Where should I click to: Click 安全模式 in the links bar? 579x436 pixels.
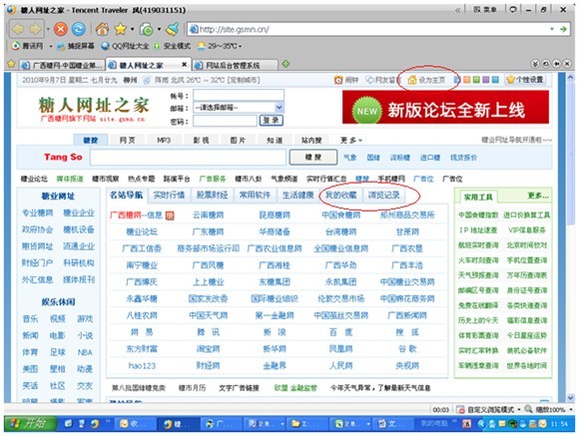pos(172,46)
